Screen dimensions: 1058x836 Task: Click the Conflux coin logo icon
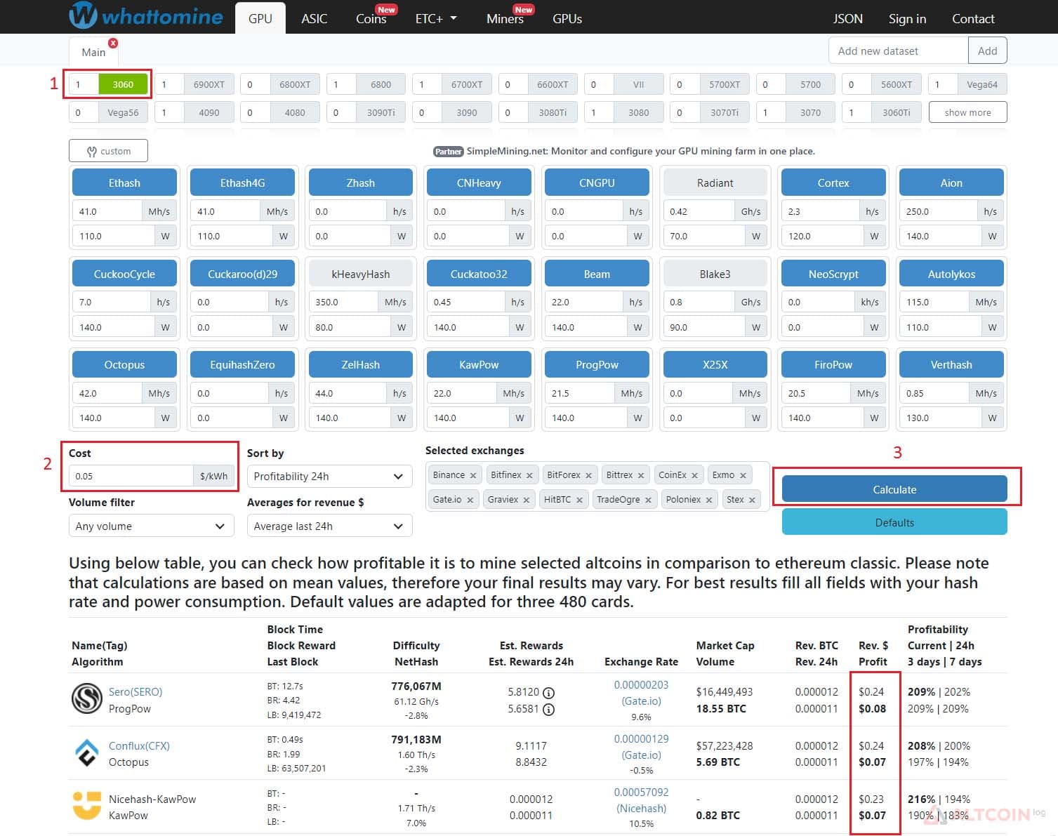(x=86, y=752)
